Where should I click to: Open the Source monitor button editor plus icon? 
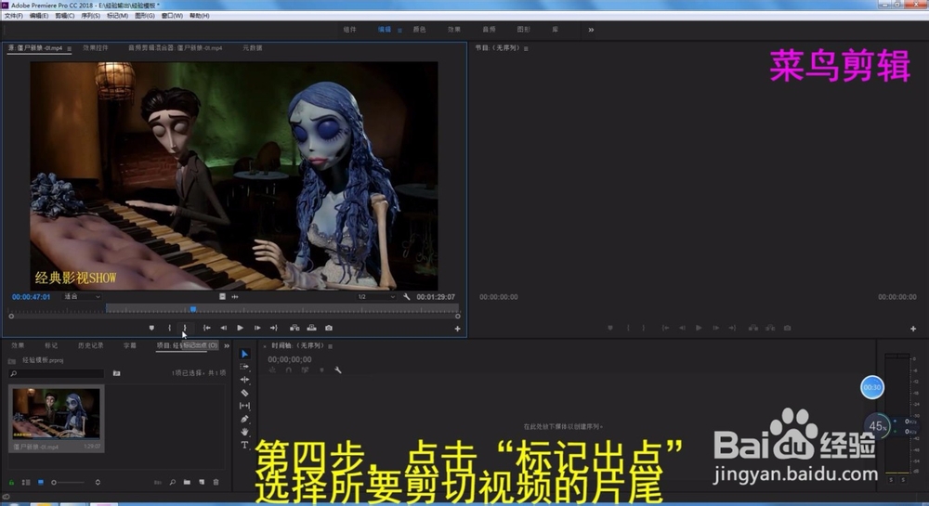pos(457,329)
